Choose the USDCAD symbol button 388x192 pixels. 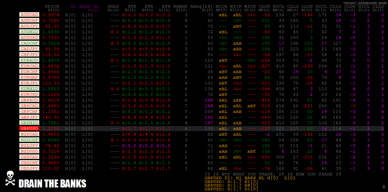click(x=29, y=157)
